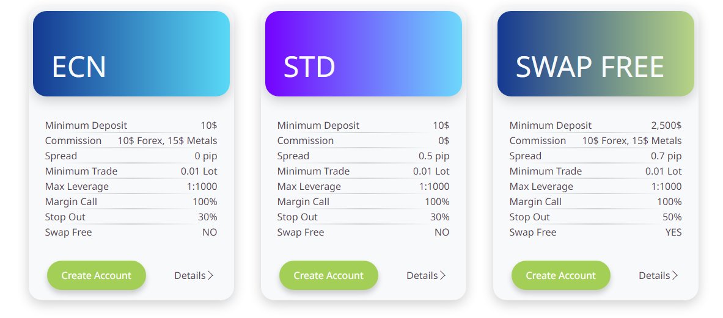Open the Details link on ECN card
Screen dimensions: 723x318
pos(190,275)
